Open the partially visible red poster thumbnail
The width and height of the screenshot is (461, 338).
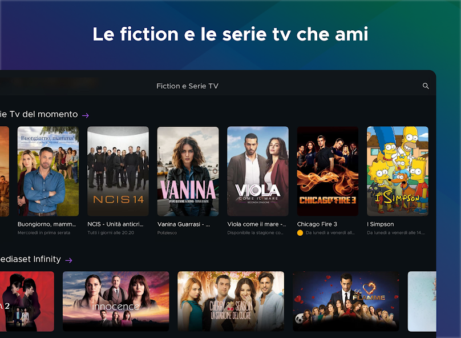coord(27,301)
